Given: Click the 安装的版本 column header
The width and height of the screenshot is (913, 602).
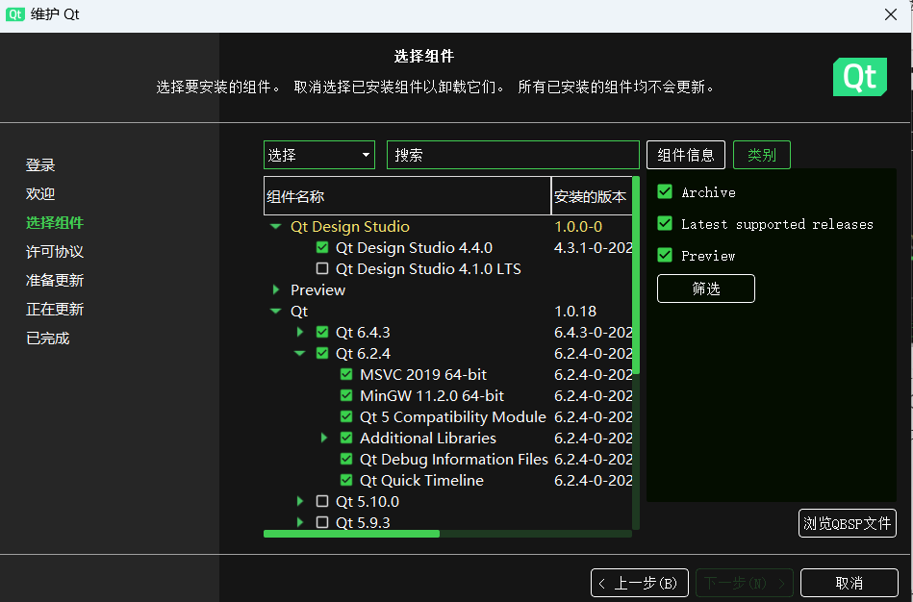Looking at the screenshot, I should tap(592, 196).
